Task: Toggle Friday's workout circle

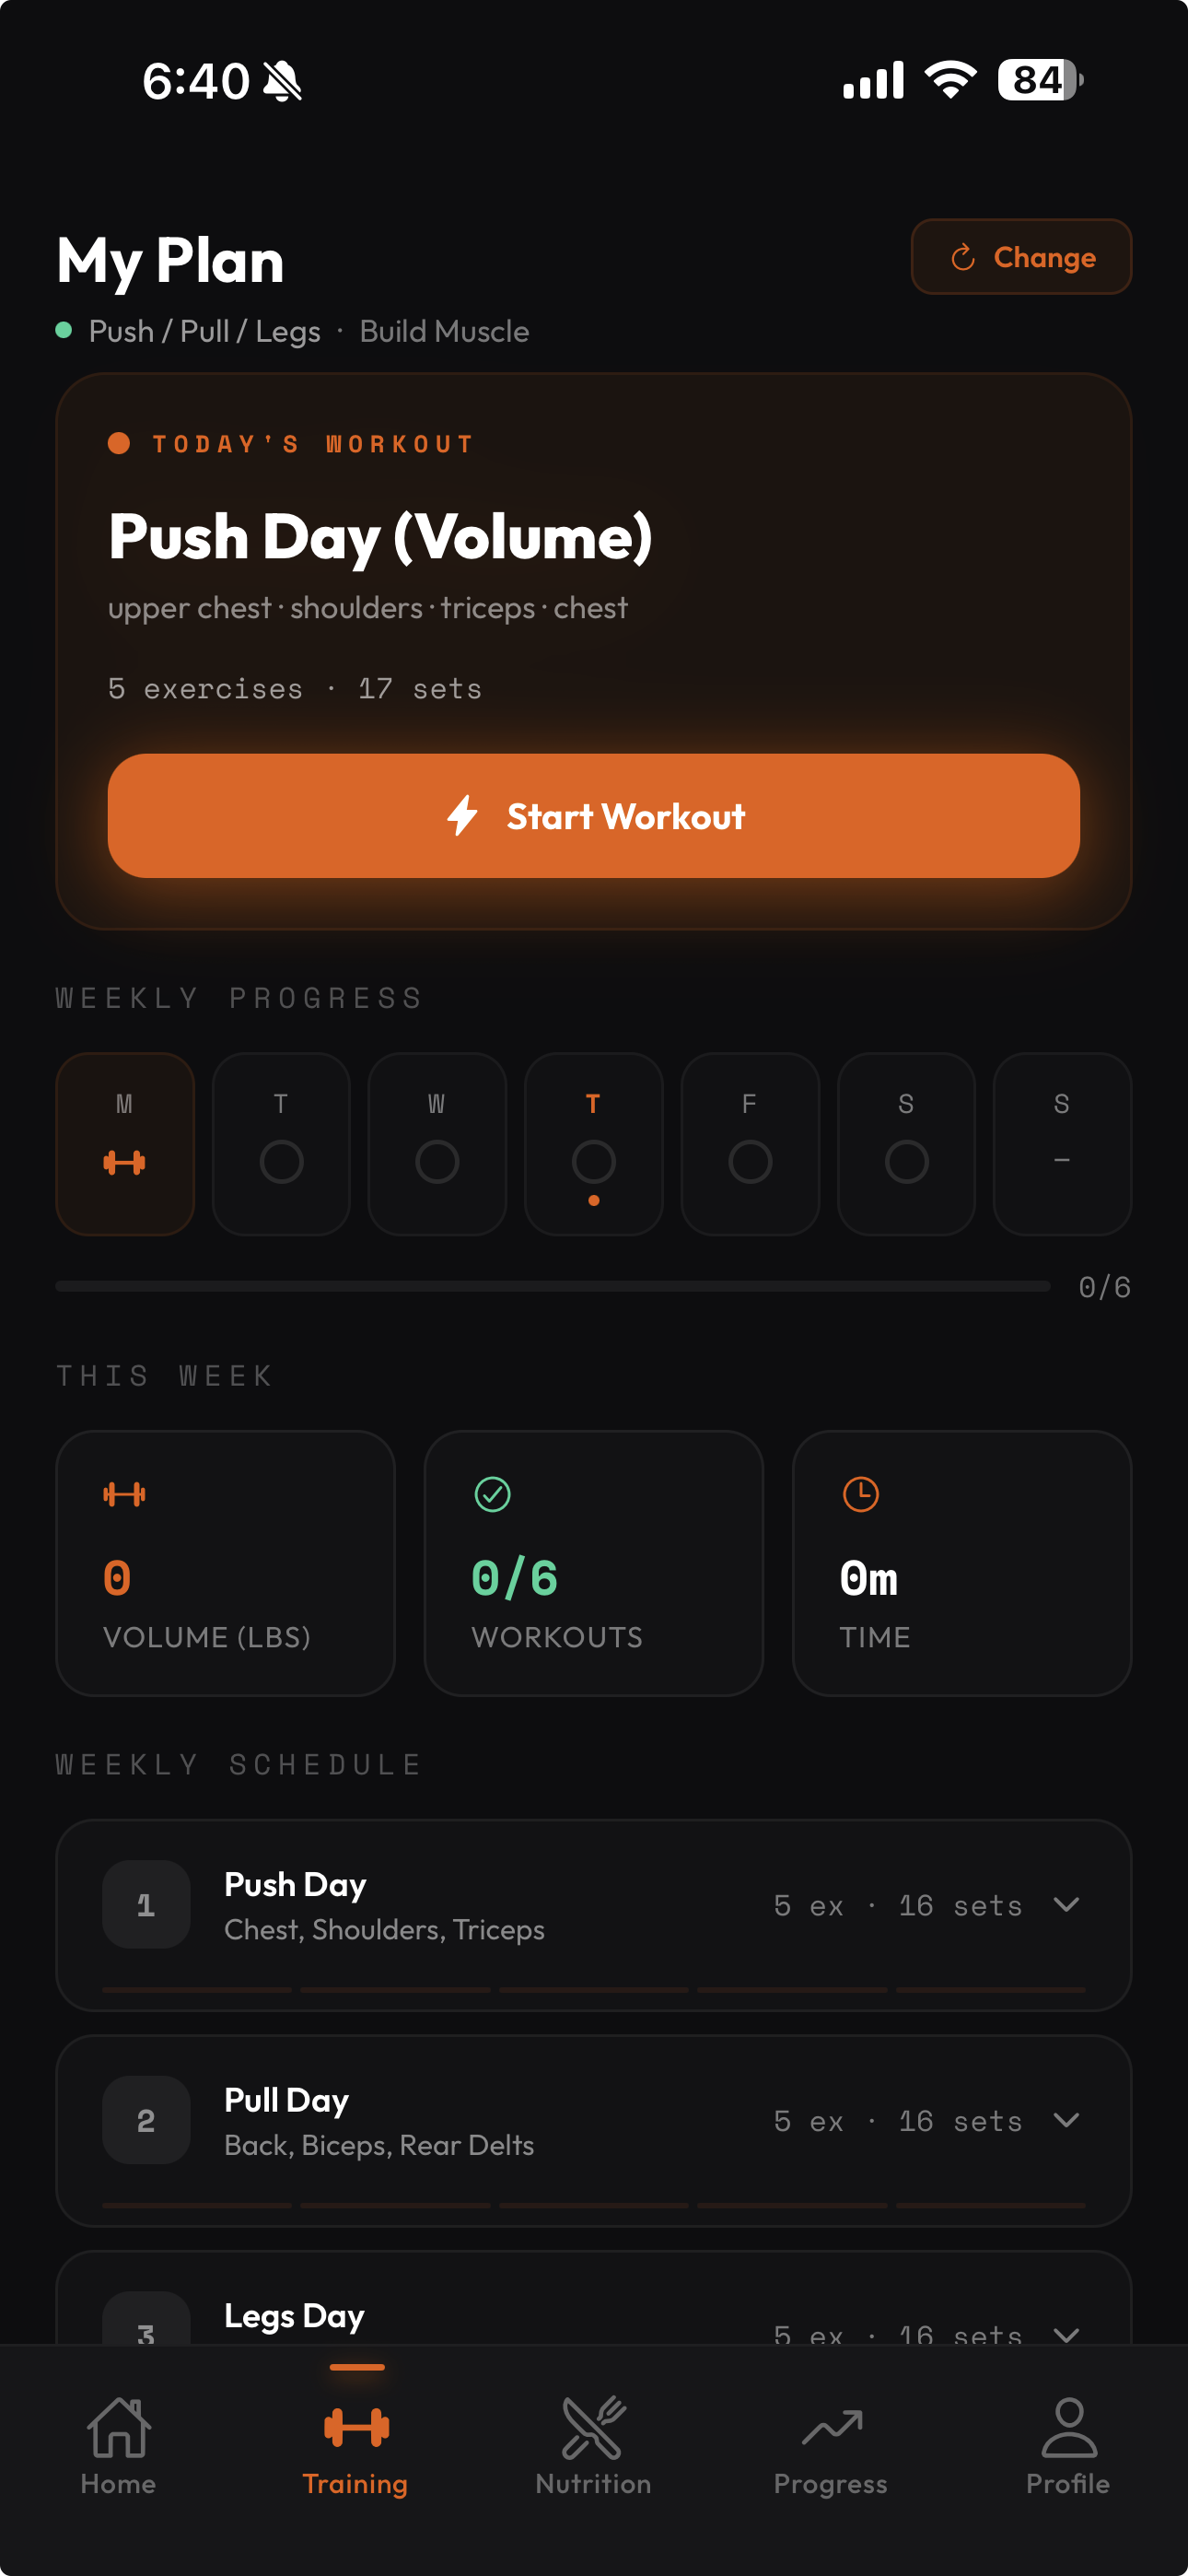Action: tap(750, 1162)
